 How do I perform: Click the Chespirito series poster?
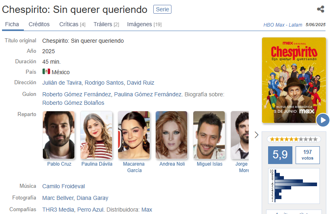[x=294, y=80]
